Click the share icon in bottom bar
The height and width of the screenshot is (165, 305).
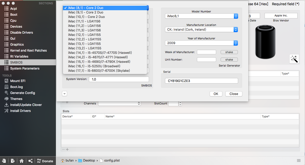pos(30,161)
